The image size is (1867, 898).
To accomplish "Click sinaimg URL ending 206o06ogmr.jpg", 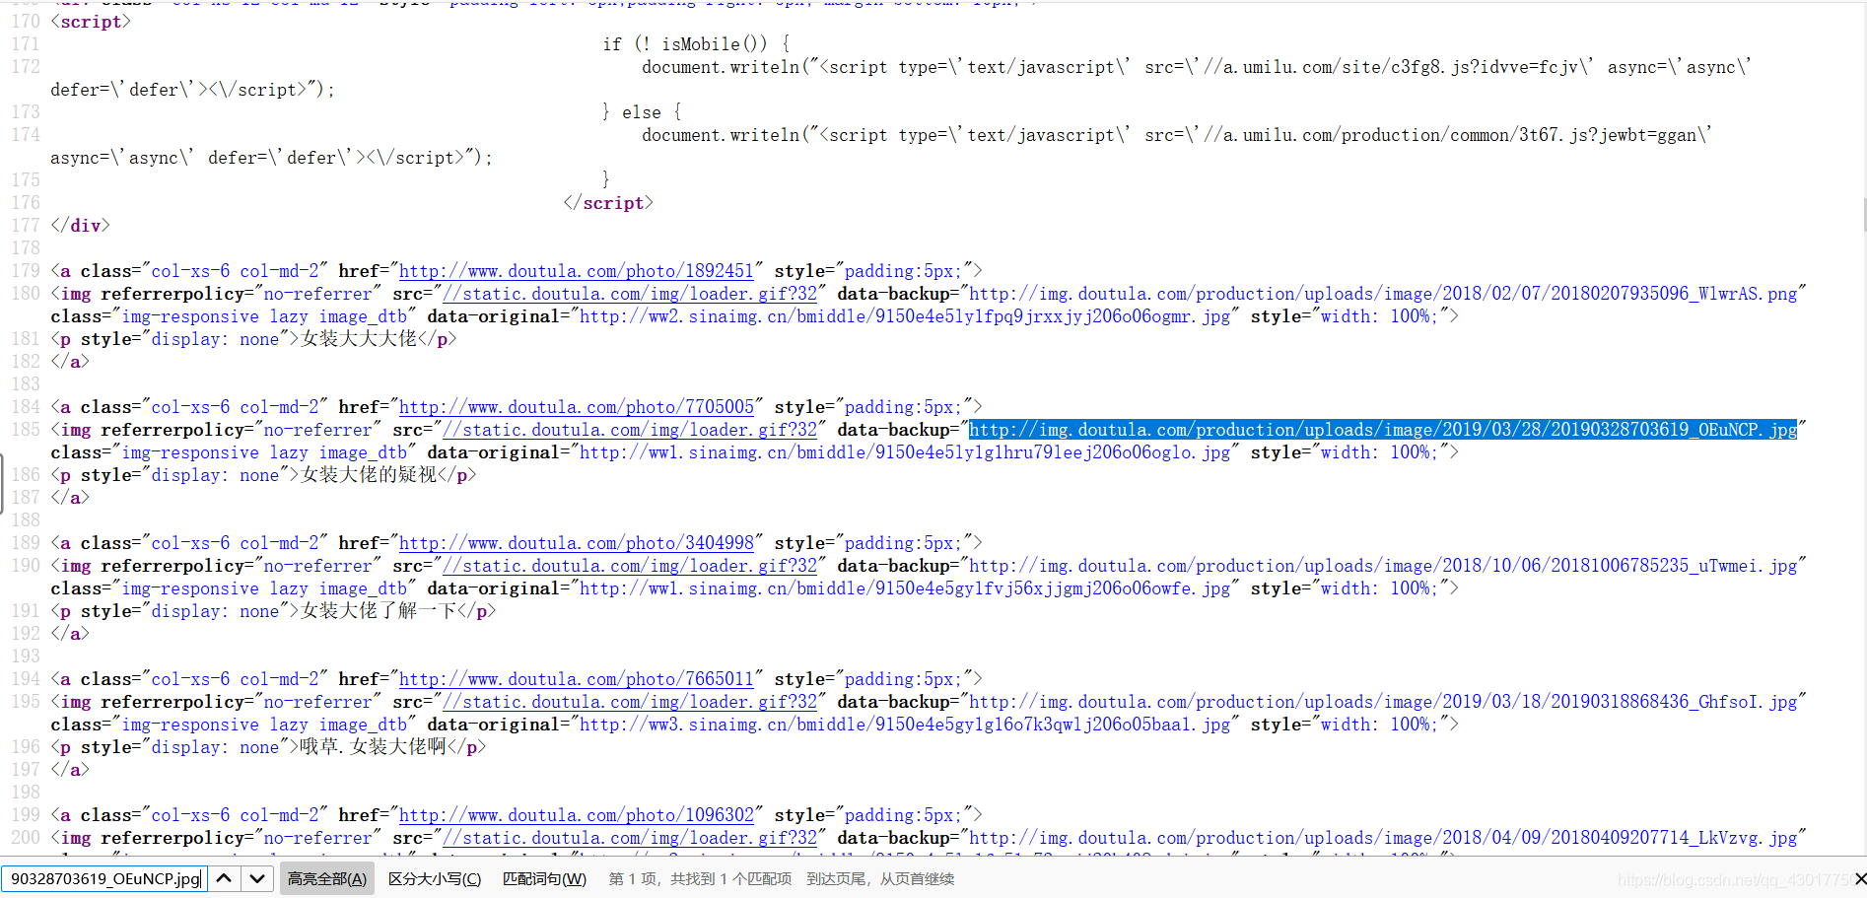I will click(905, 316).
